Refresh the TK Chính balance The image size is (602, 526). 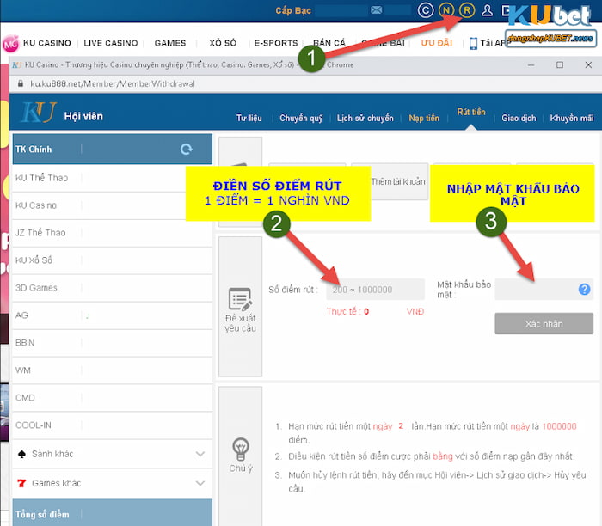187,150
